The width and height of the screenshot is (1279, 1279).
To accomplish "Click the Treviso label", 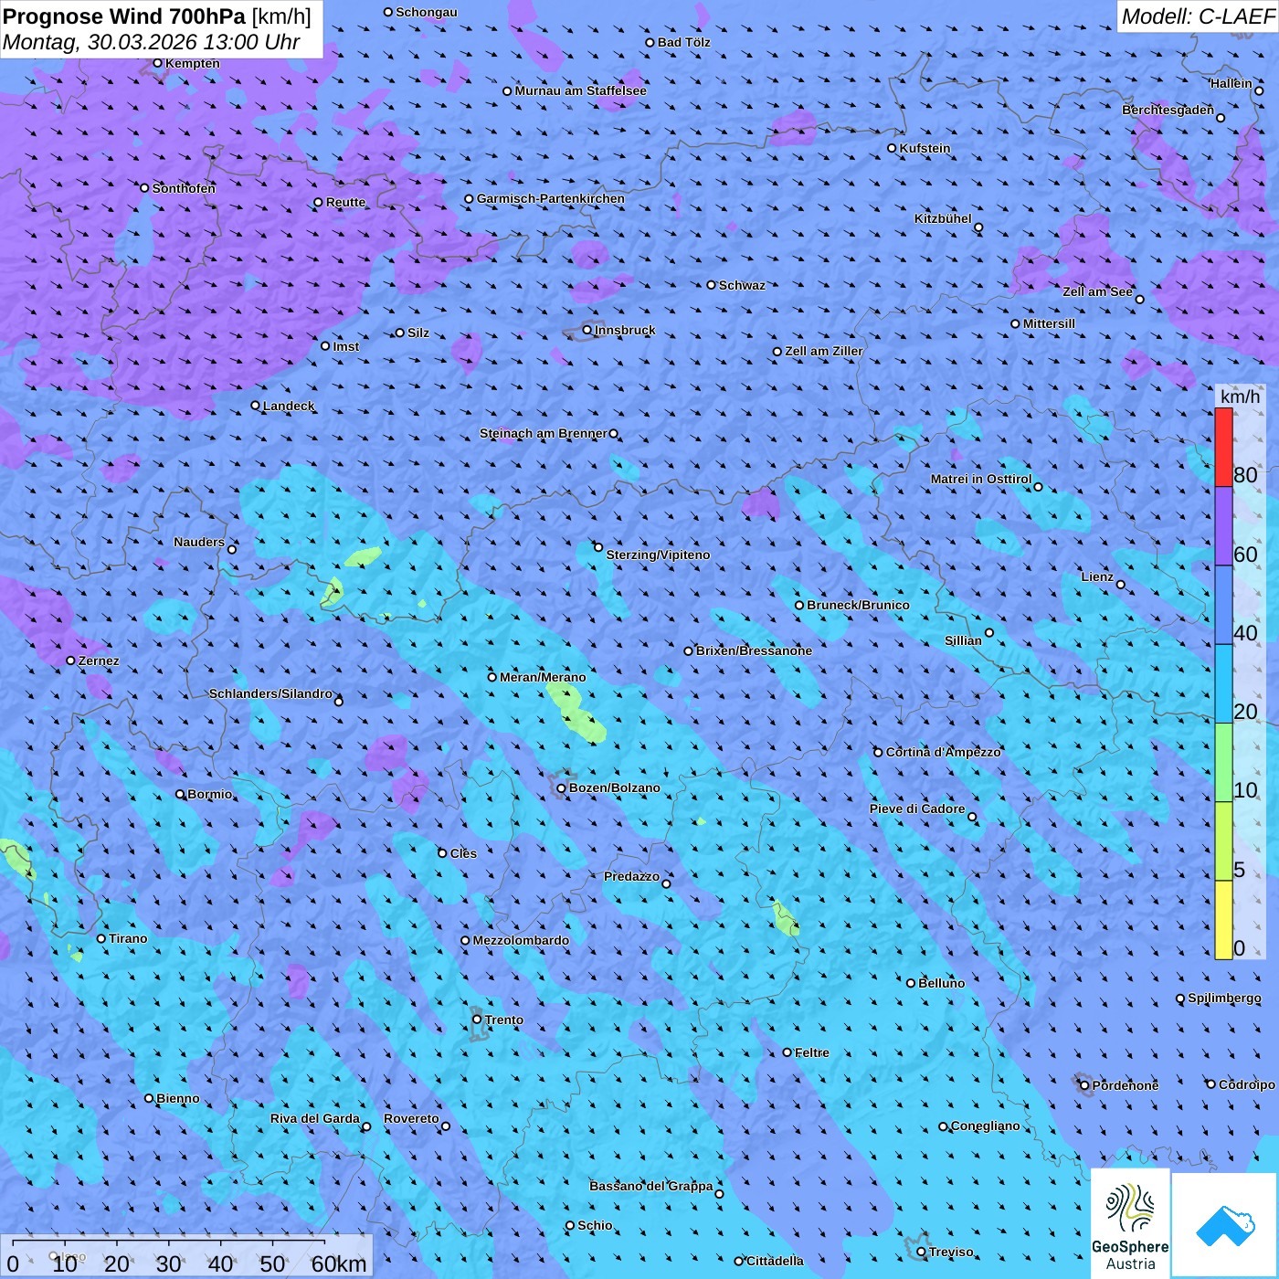I will (x=951, y=1252).
